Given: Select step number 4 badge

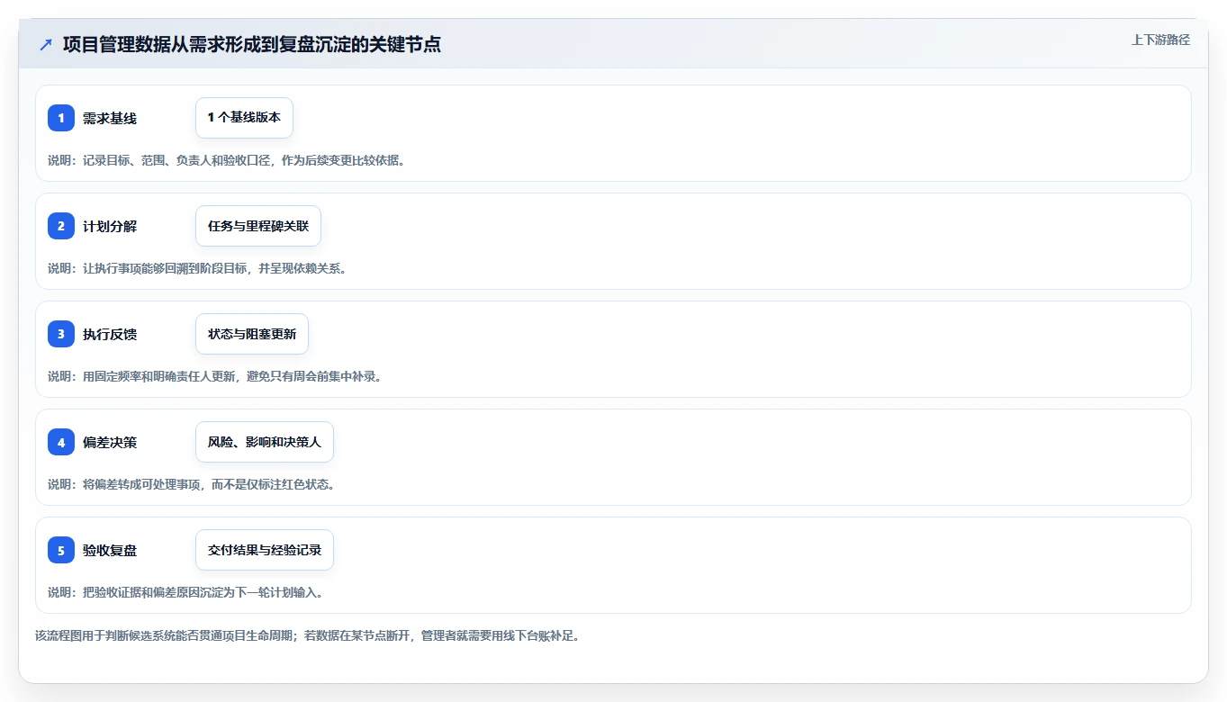Looking at the screenshot, I should coord(61,442).
